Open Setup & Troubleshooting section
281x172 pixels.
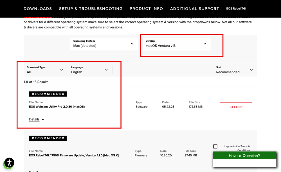coord(91,9)
